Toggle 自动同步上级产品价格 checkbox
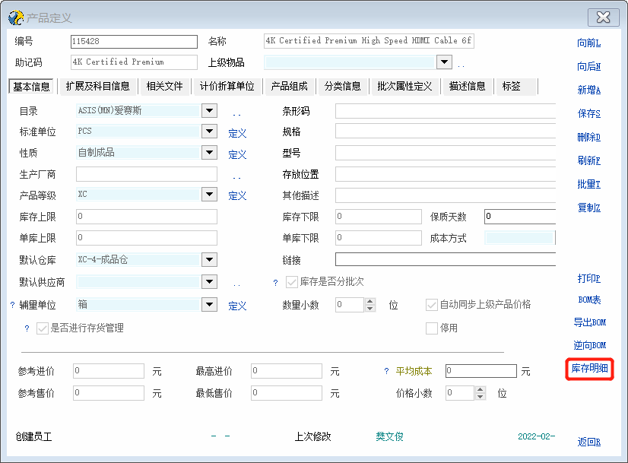The image size is (628, 463). tap(431, 305)
